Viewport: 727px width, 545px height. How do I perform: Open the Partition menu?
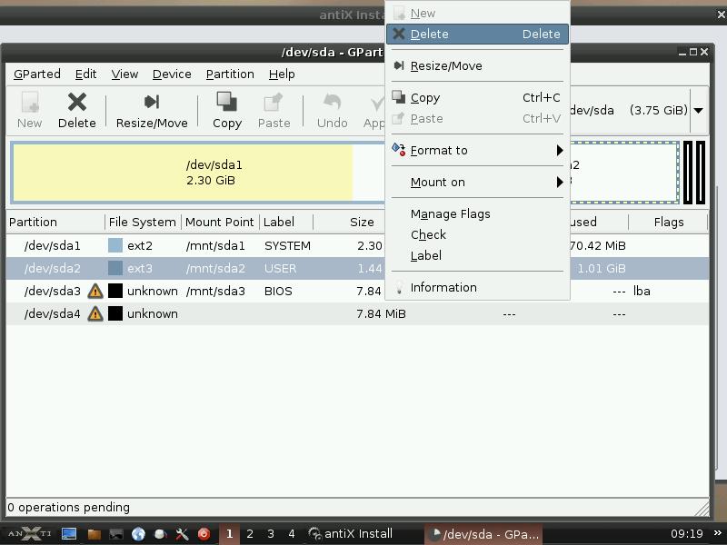(230, 74)
